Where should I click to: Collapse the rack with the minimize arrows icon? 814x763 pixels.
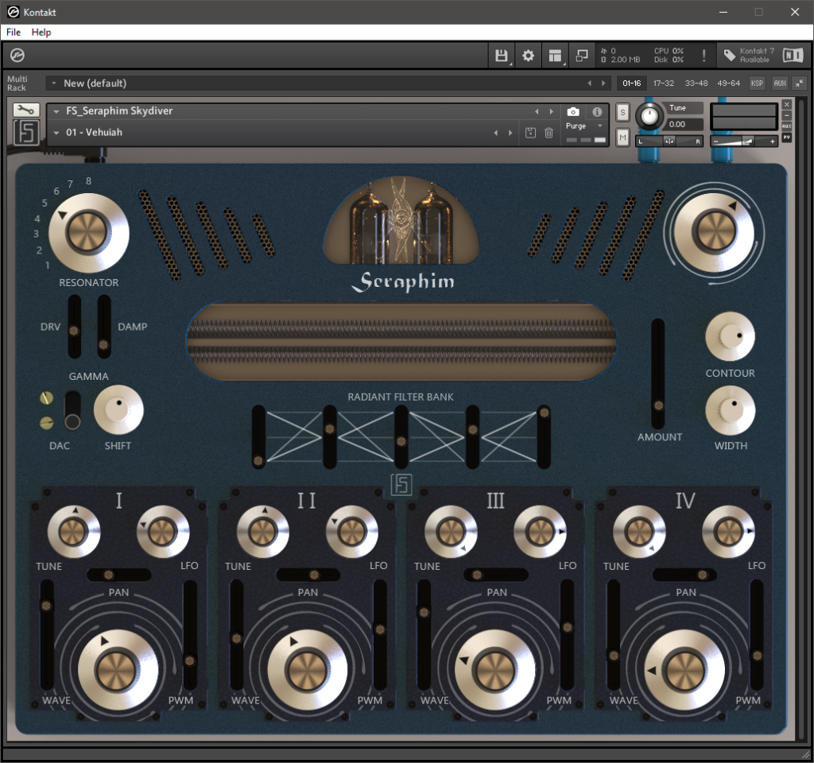(x=800, y=83)
